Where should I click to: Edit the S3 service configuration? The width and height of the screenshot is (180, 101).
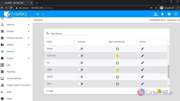click(x=143, y=63)
